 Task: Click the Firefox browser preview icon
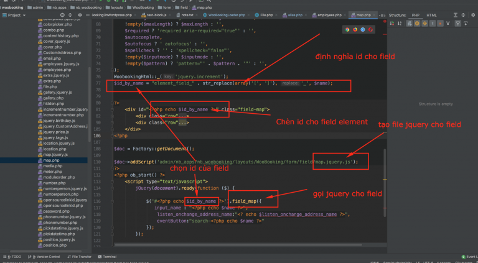[x=355, y=29]
